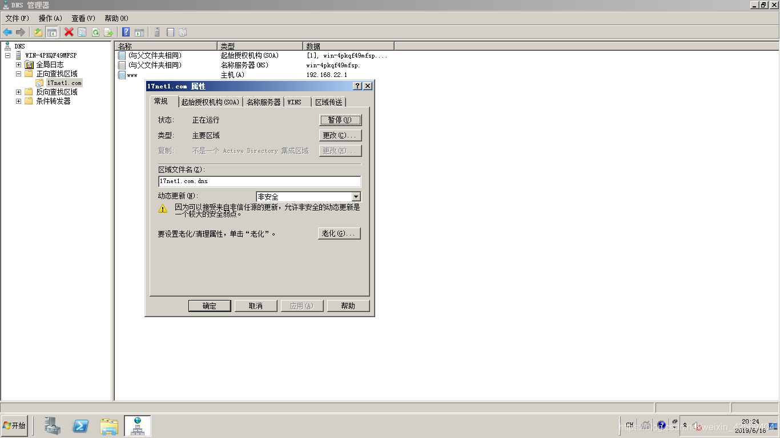Click the new record sheet toolbar icon

pyautogui.click(x=170, y=32)
